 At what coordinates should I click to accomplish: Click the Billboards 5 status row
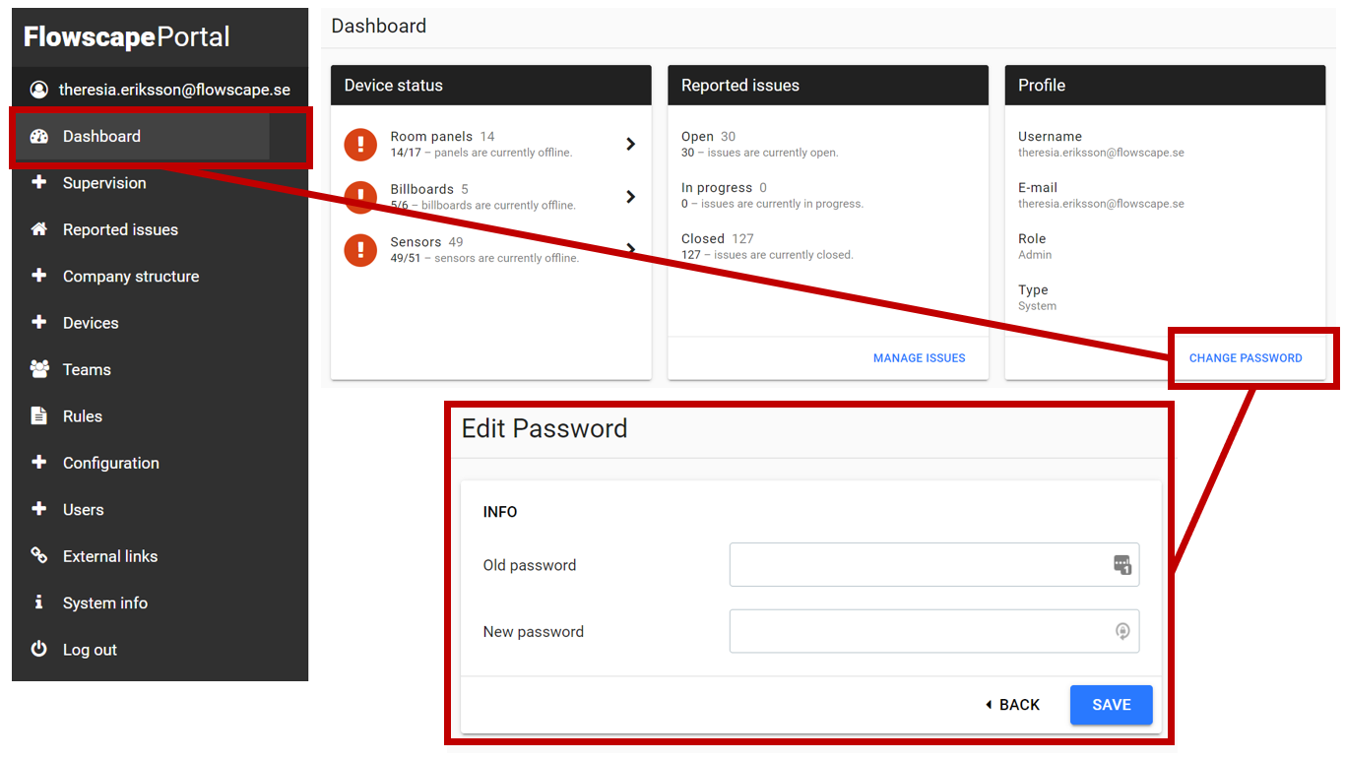coord(490,197)
